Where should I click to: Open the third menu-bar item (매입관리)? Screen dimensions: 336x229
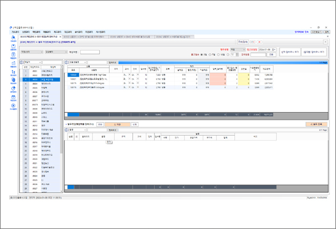pos(37,32)
